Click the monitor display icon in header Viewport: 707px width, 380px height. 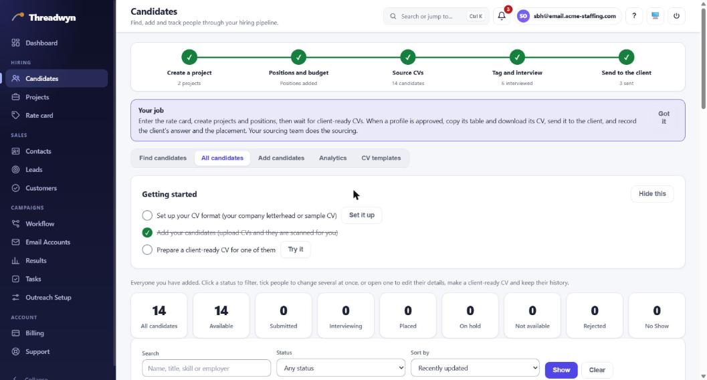[655, 16]
